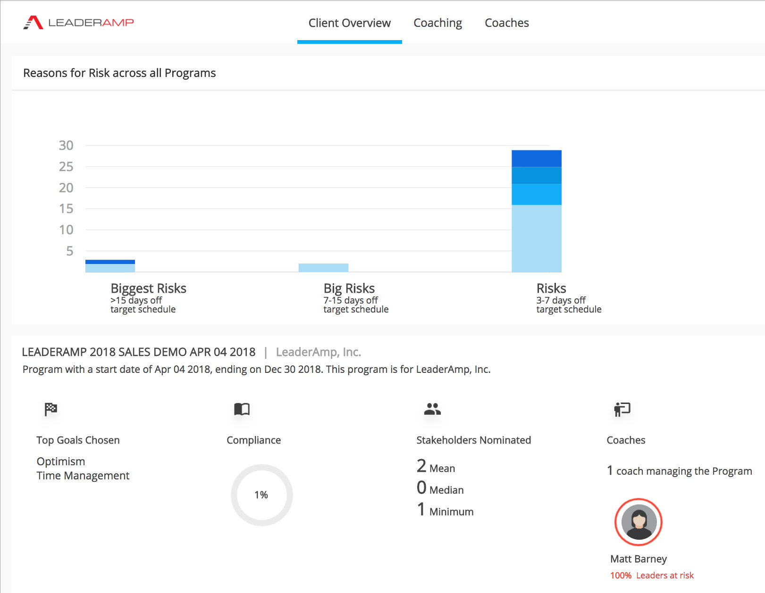Click the darkest blue top segment of Risks bar
The image size is (765, 593).
(536, 158)
